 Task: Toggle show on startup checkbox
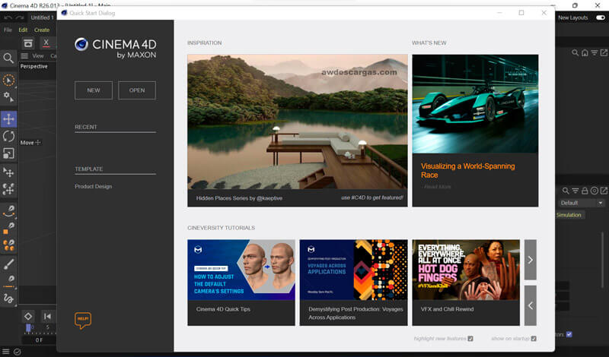[x=534, y=339]
